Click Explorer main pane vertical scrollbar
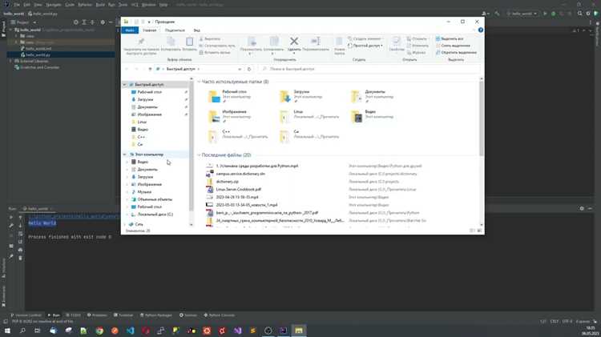601x337 pixels. [482, 117]
